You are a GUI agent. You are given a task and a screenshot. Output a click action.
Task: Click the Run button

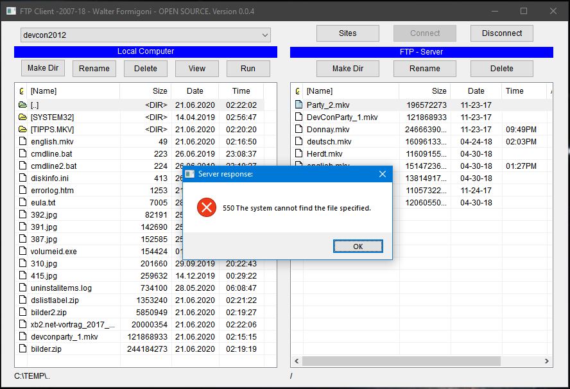[248, 68]
